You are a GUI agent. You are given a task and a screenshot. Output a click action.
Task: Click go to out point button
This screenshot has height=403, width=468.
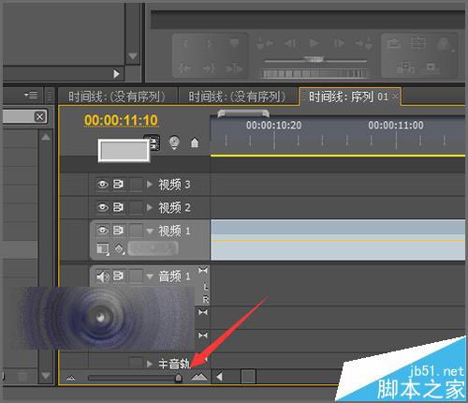click(x=210, y=67)
